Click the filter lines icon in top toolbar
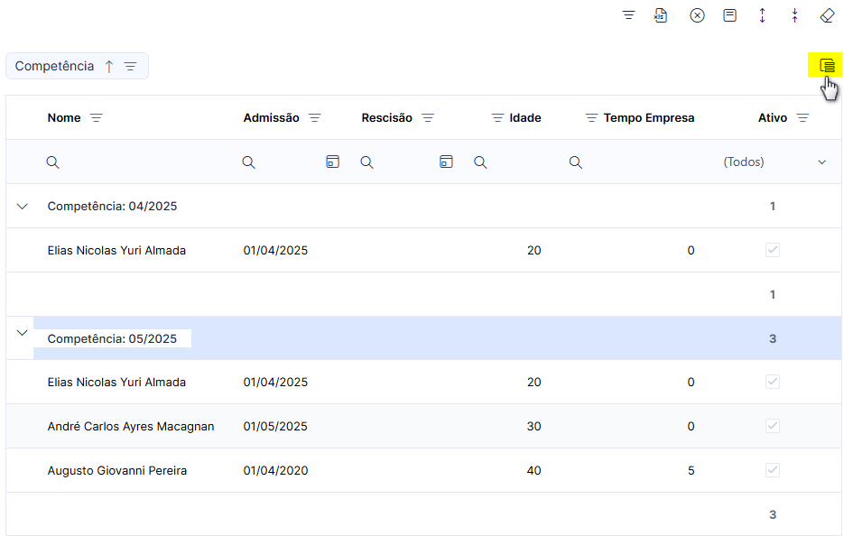This screenshot has height=536, width=844. 628,15
